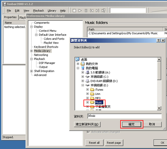Expand the My Documents tree node
This screenshot has width=167, height=149.
(x=78, y=64)
